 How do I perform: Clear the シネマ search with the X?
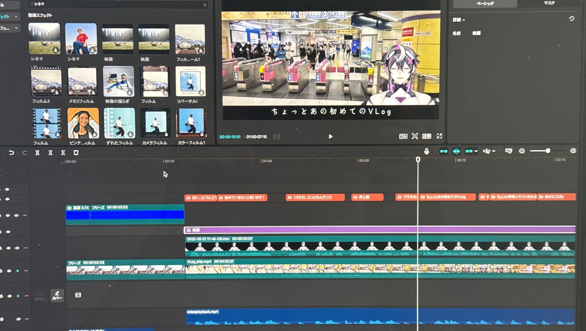[x=205, y=5]
